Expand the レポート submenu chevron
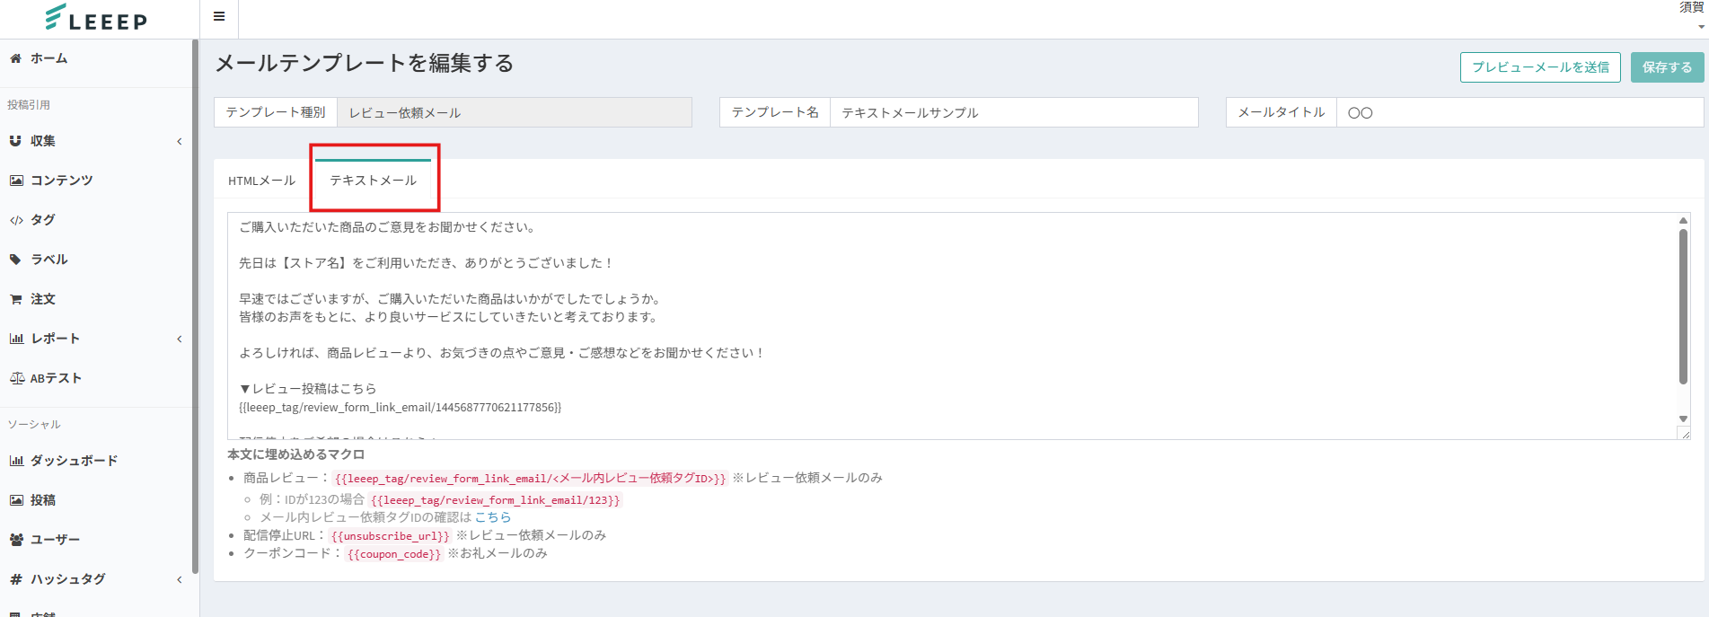This screenshot has height=617, width=1709. click(180, 339)
